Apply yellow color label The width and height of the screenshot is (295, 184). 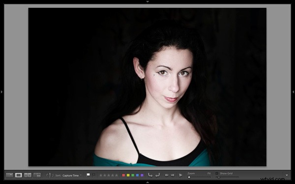coord(128,175)
